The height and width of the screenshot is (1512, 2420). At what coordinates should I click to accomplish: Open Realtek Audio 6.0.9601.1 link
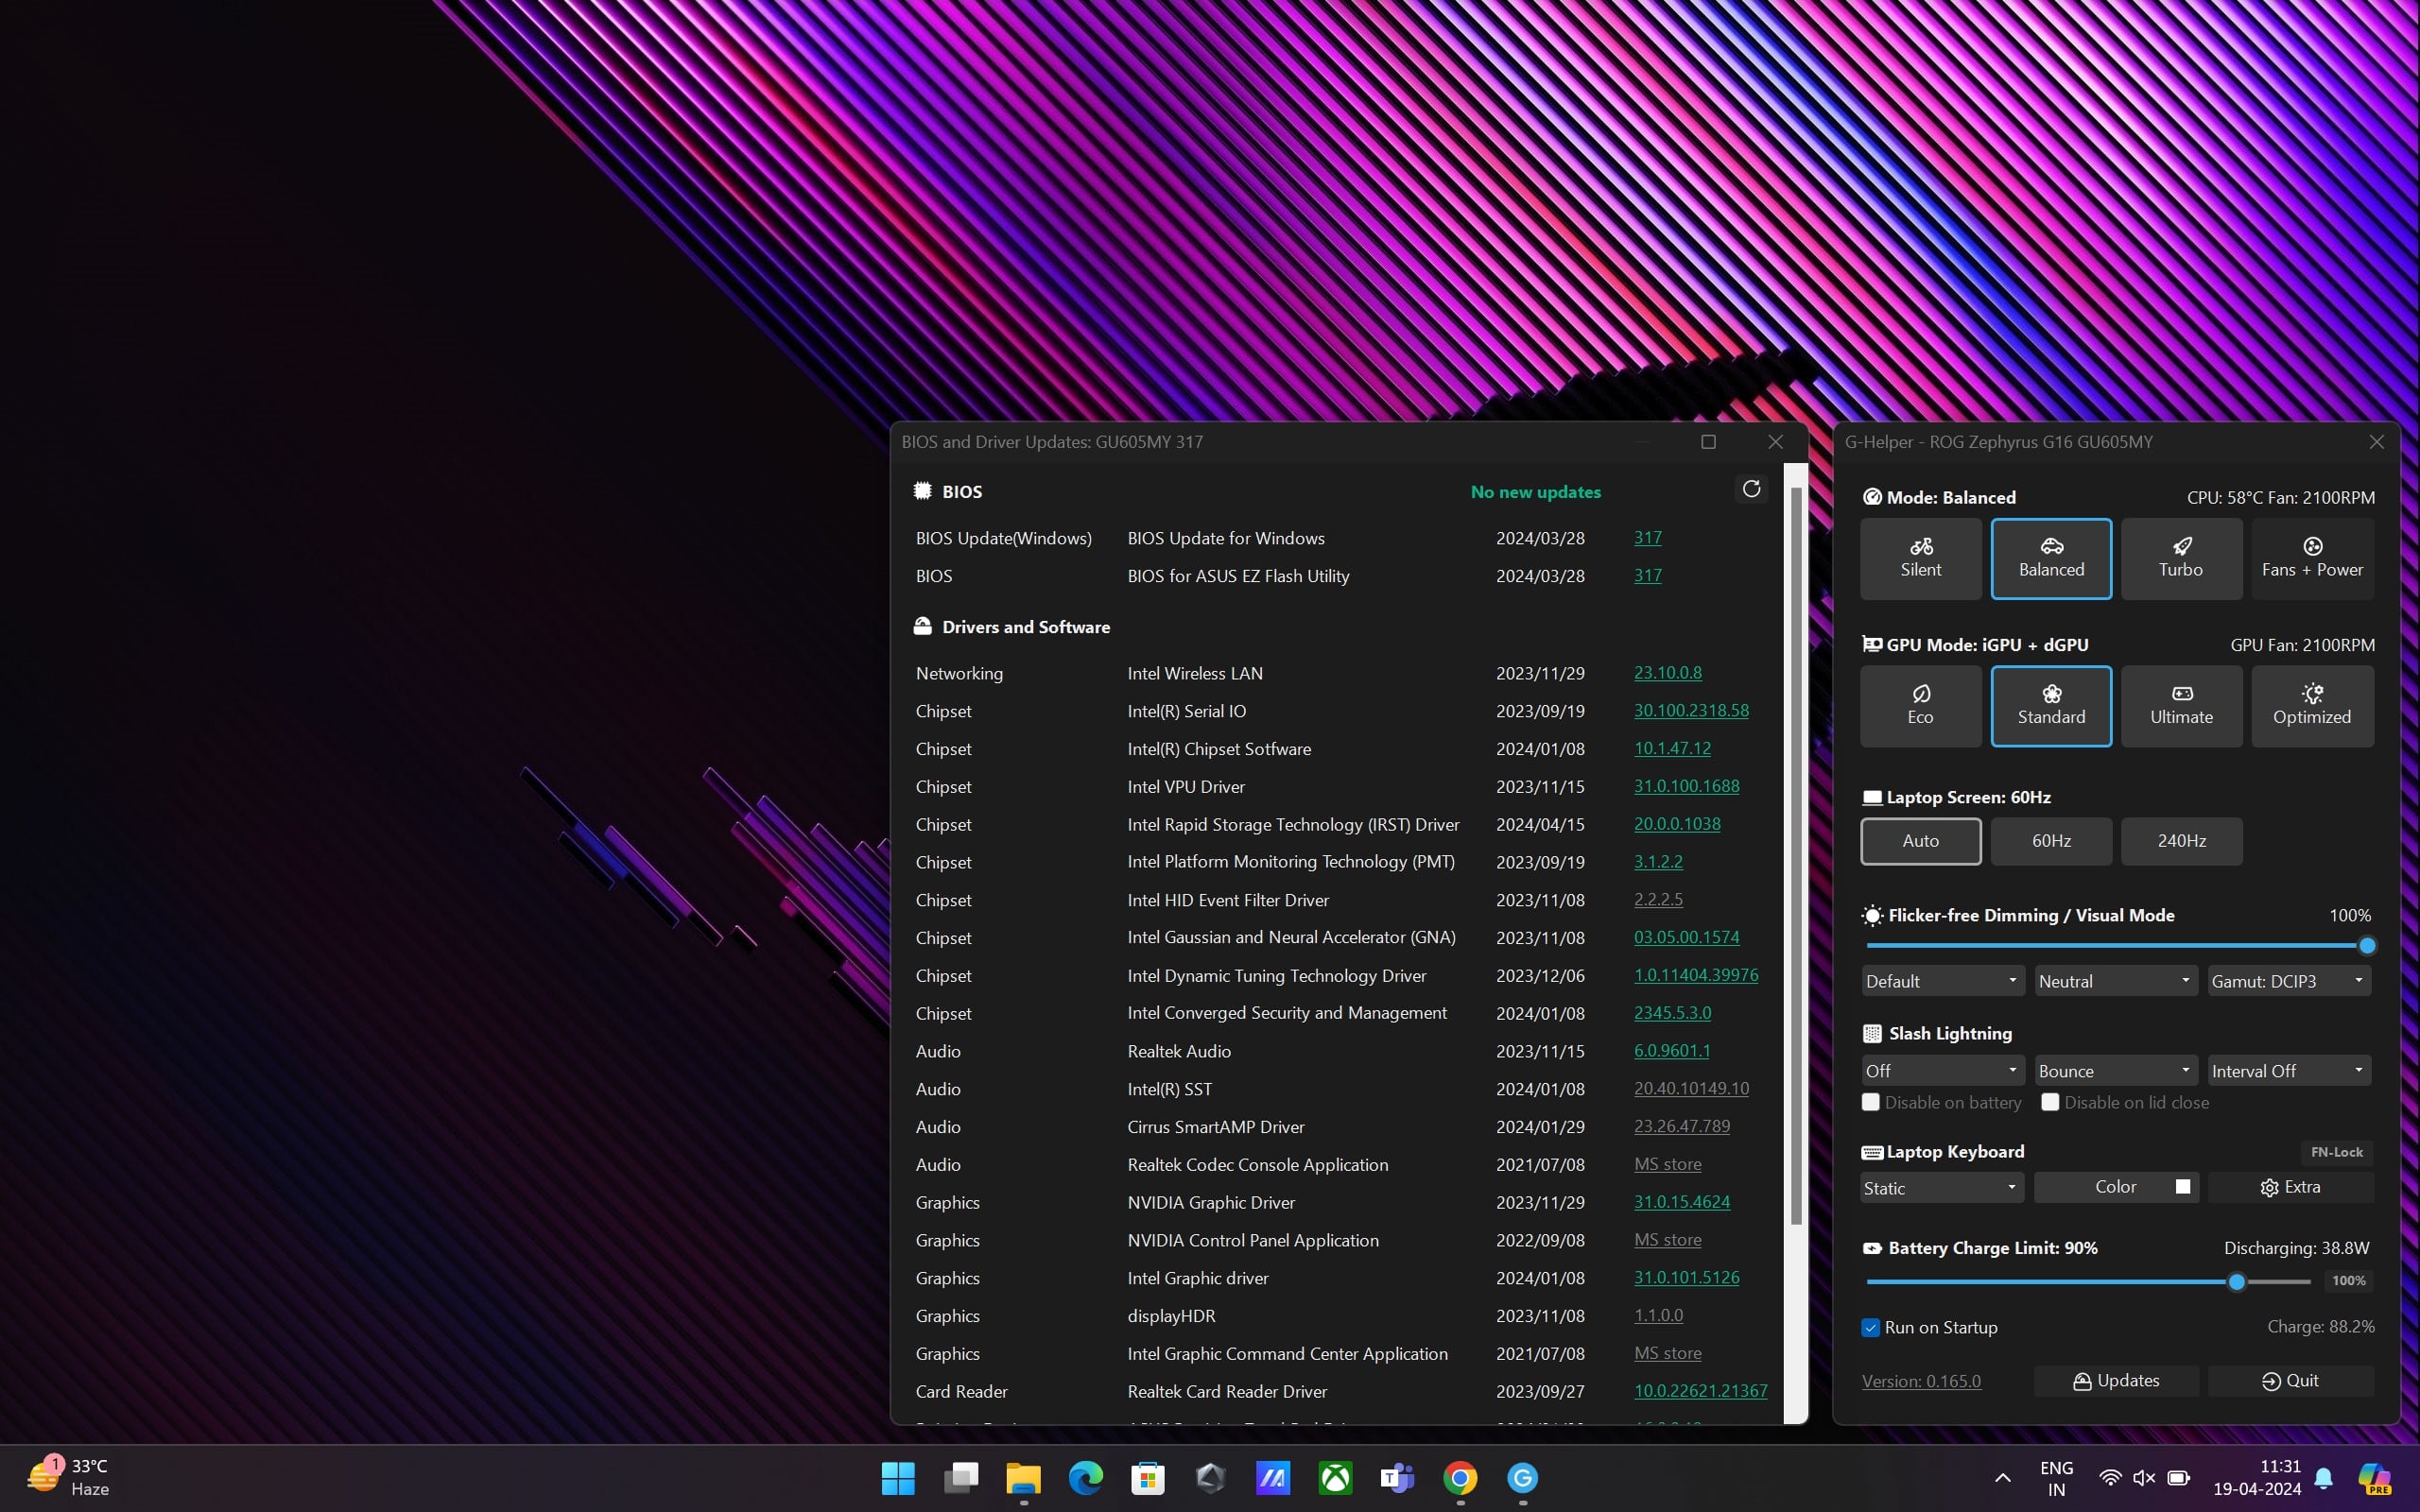[x=1672, y=1051]
